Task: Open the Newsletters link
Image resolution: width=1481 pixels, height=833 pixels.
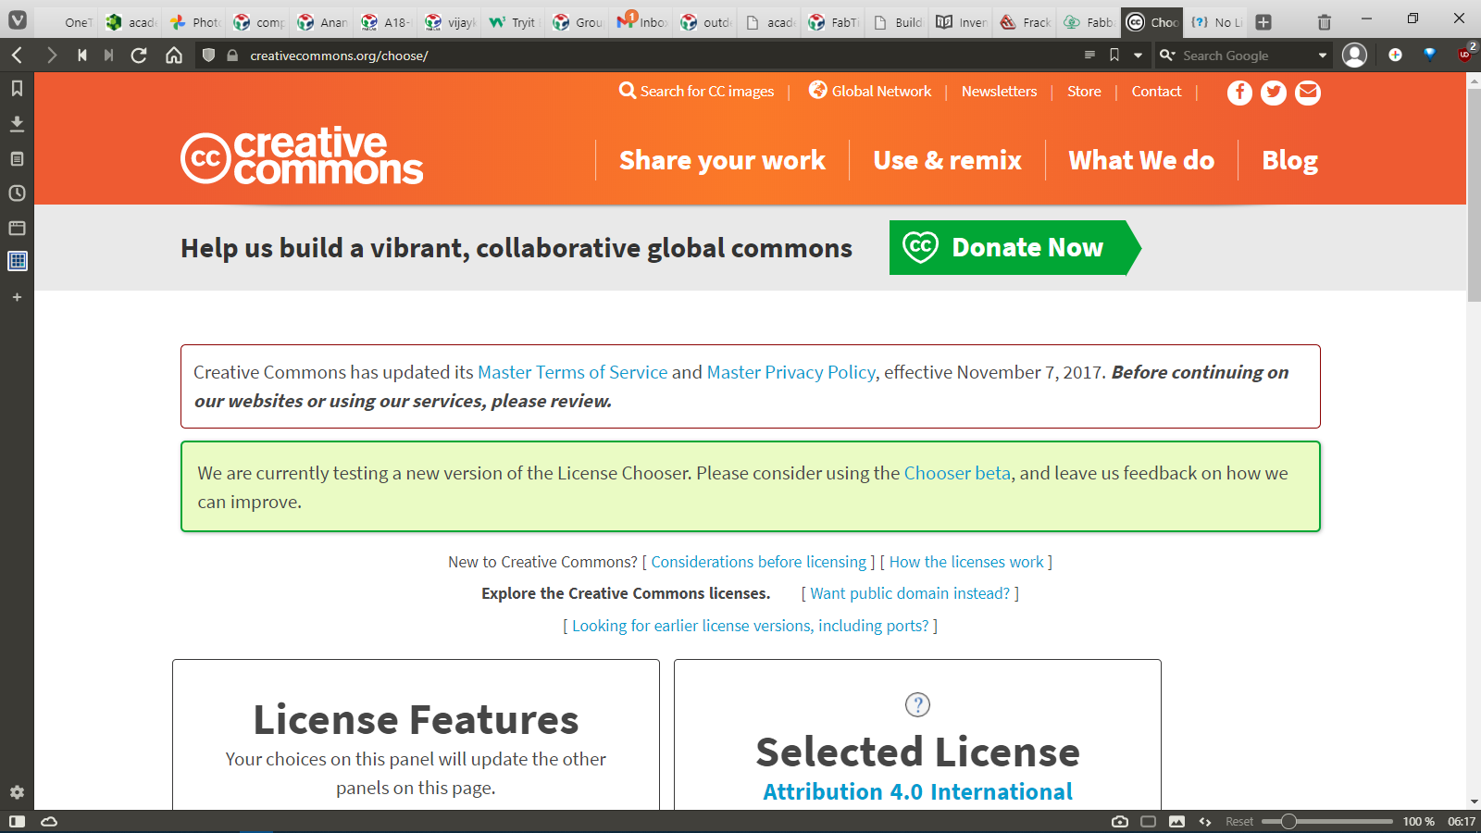Action: click(x=999, y=91)
